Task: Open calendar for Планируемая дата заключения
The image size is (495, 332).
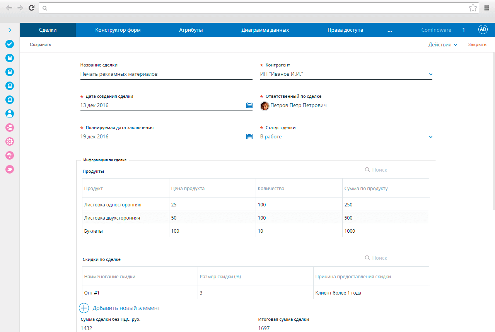Action: tap(249, 136)
